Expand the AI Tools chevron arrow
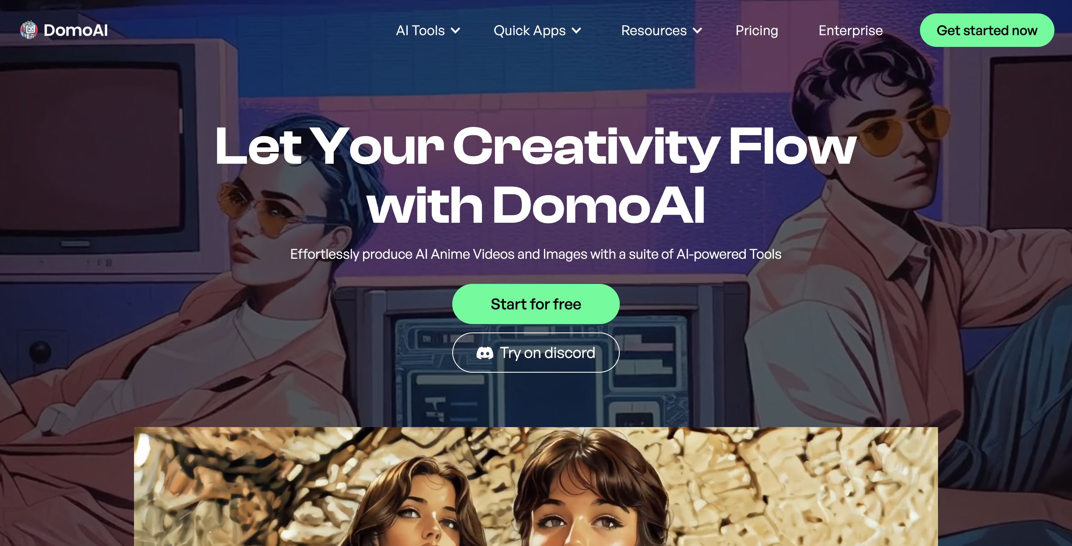This screenshot has height=546, width=1072. [455, 31]
